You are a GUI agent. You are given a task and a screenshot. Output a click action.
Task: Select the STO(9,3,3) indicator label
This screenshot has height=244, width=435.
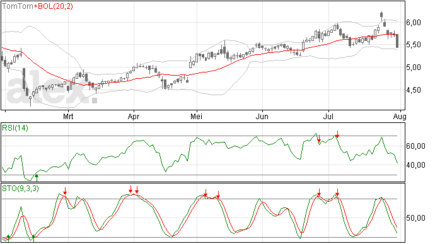[x=21, y=189]
